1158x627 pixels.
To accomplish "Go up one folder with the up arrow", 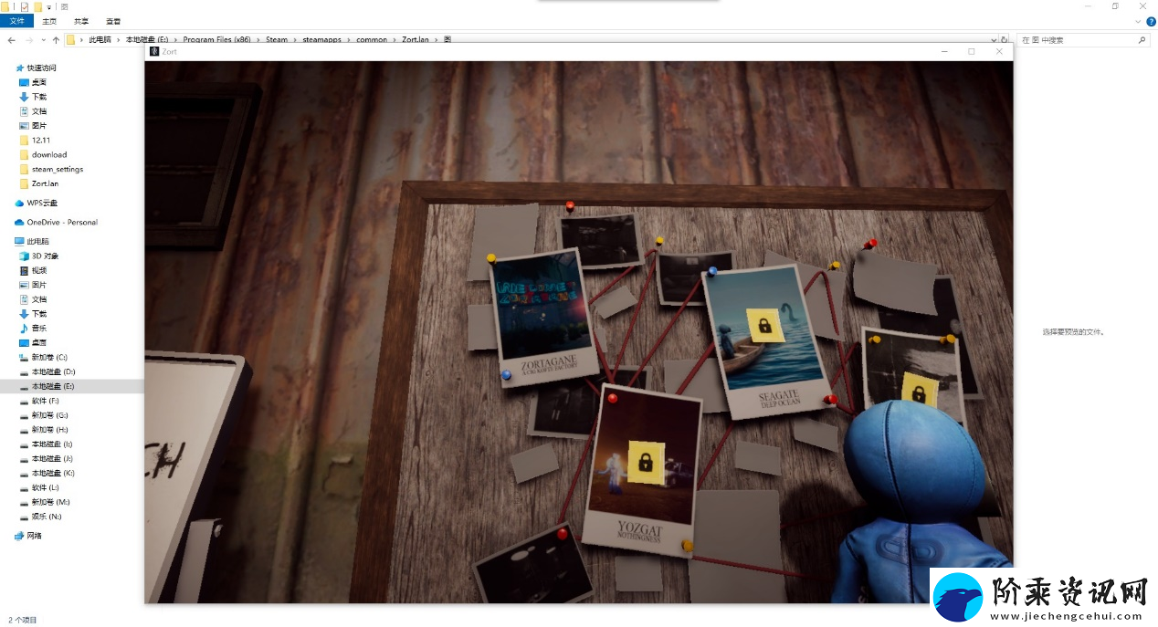I will (x=56, y=40).
